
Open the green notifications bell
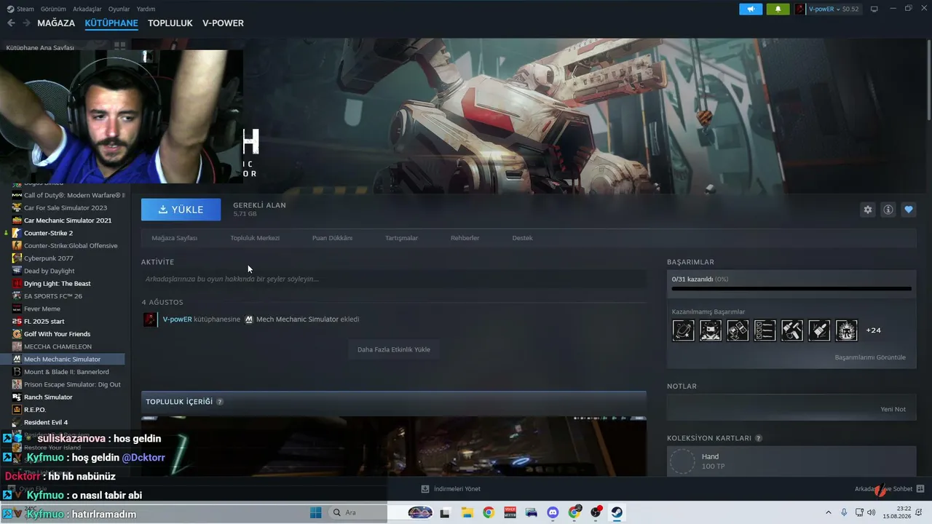(778, 9)
